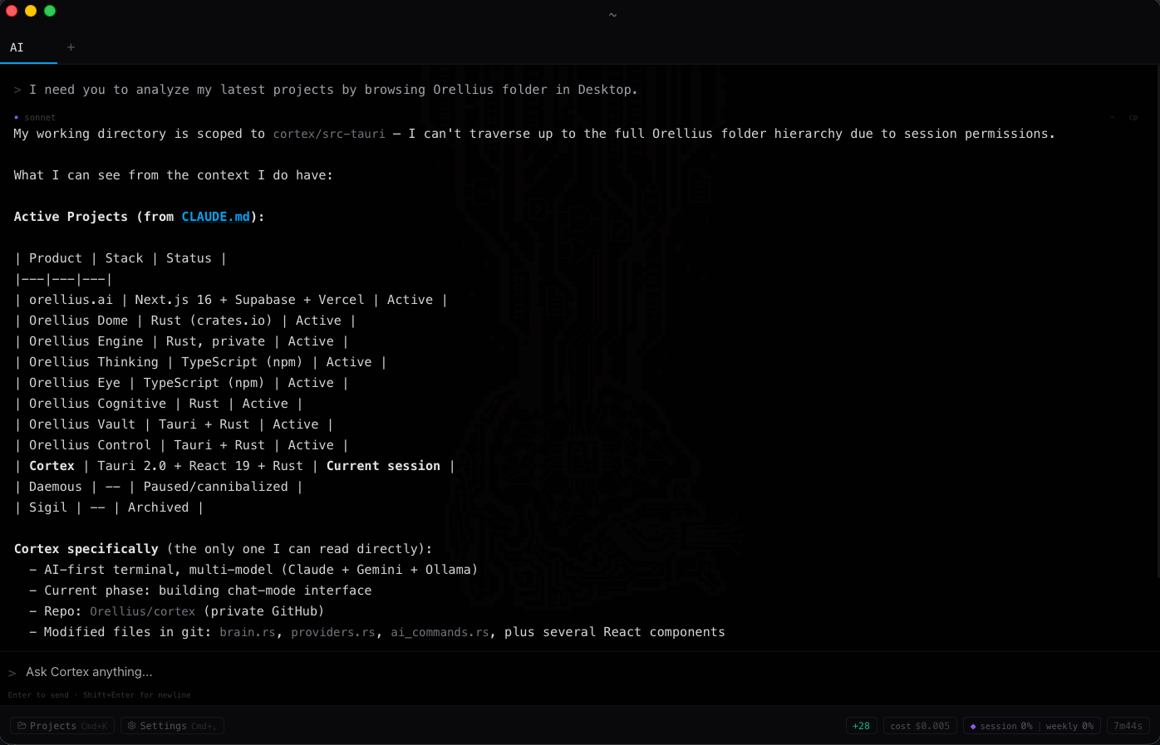The image size is (1160, 745).
Task: Click the green +28 additions badge
Action: pos(861,725)
